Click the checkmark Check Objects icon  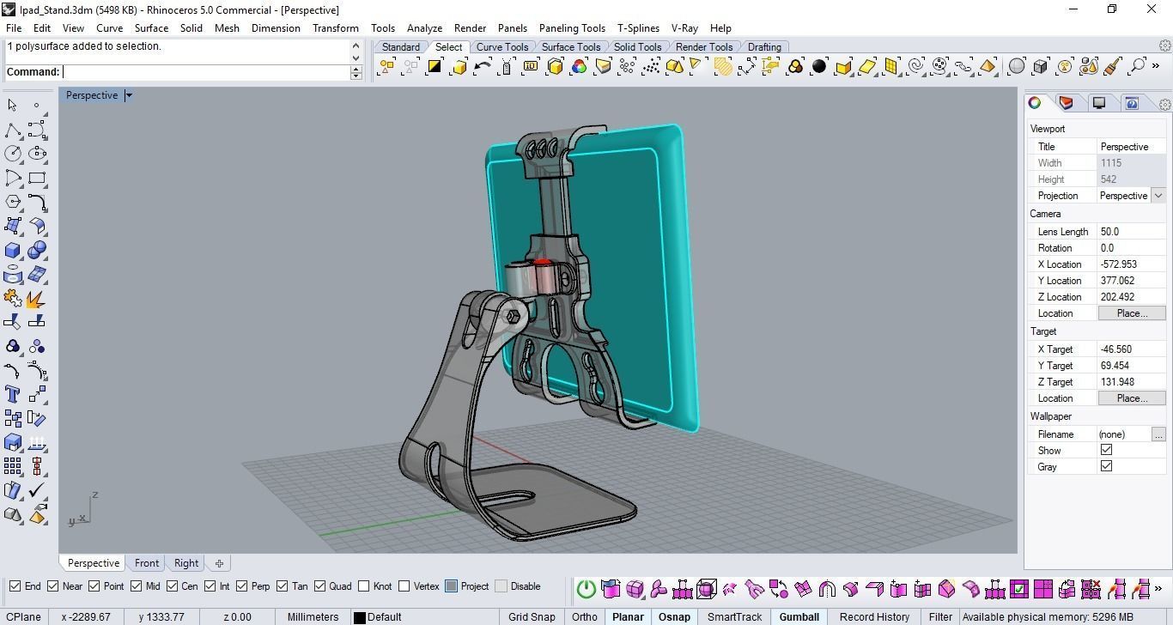coord(37,490)
